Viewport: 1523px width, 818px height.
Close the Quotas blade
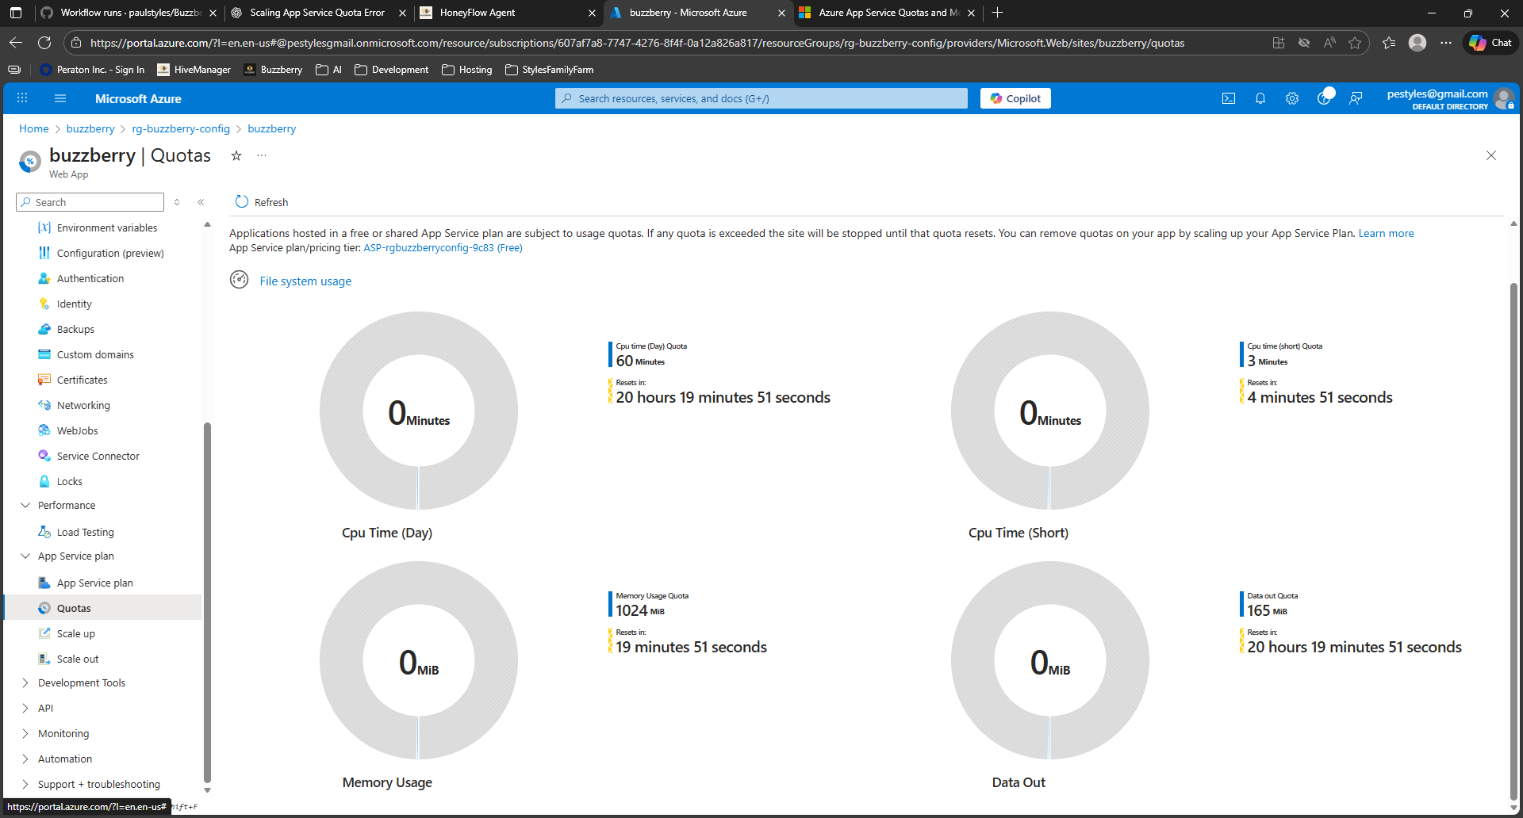click(1491, 155)
